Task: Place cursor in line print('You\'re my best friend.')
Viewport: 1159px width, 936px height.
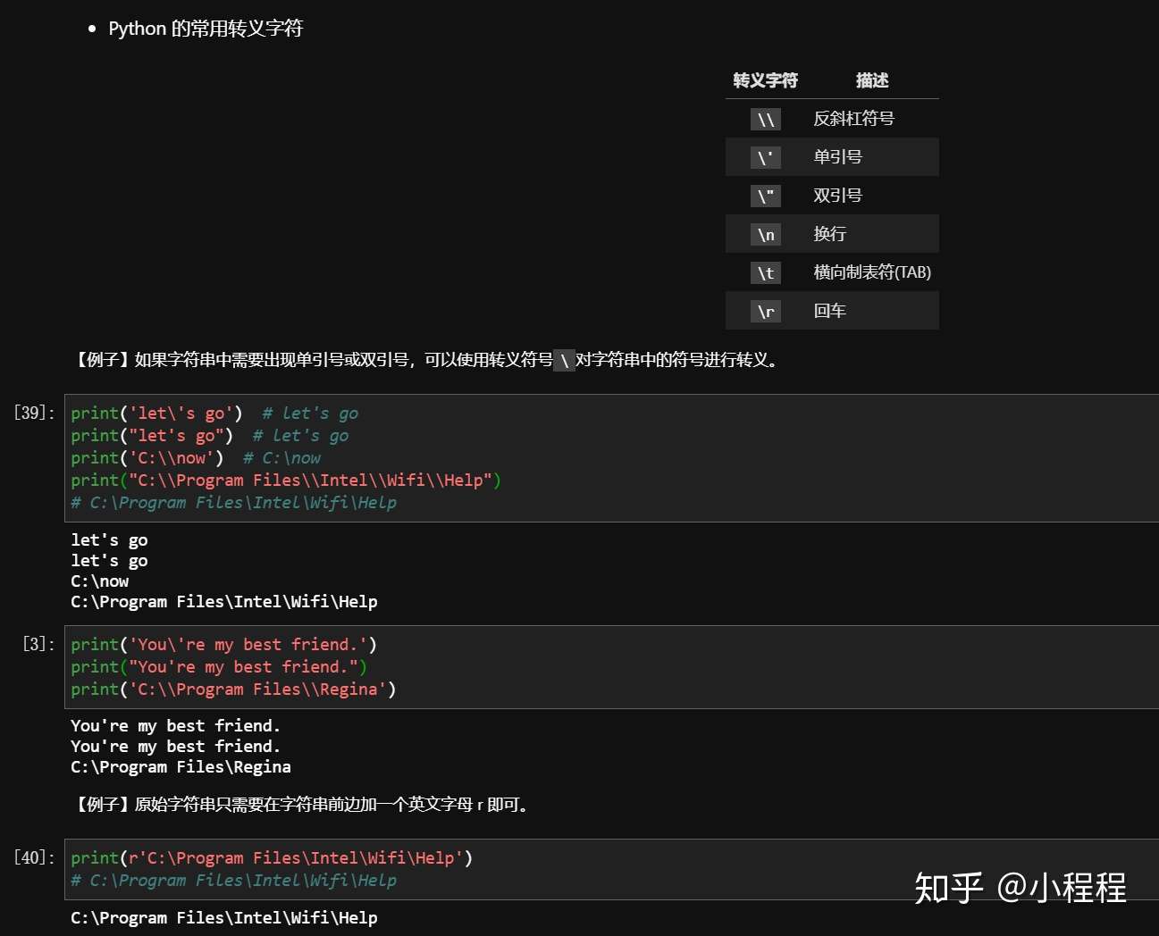Action: [224, 645]
